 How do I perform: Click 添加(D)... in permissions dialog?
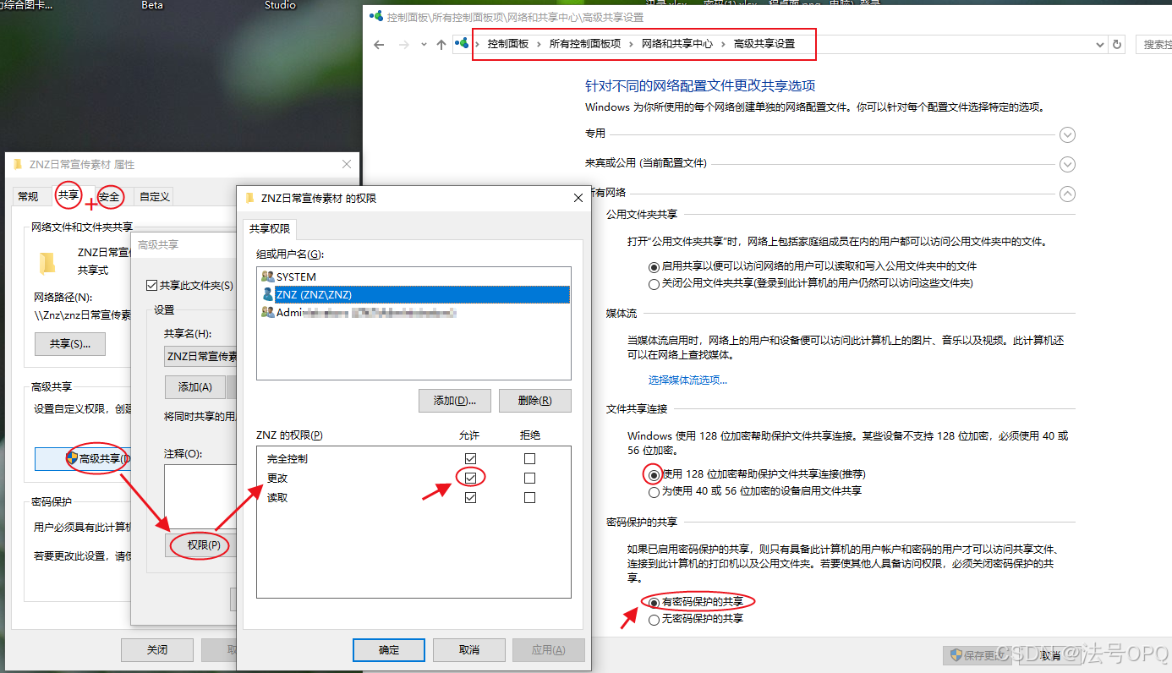(455, 401)
